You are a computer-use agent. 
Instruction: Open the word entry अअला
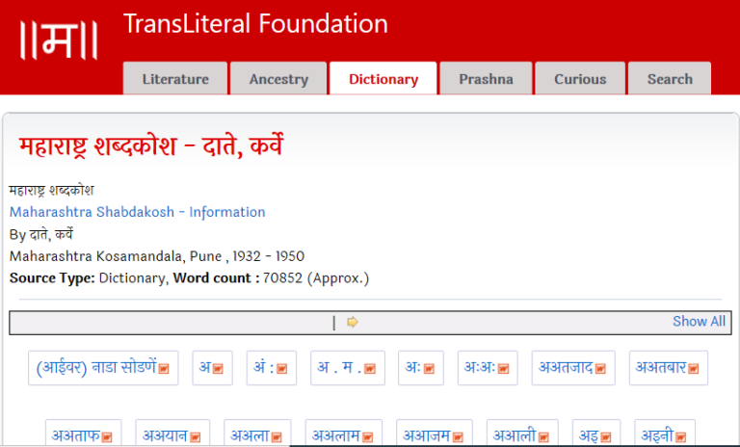pos(250,436)
